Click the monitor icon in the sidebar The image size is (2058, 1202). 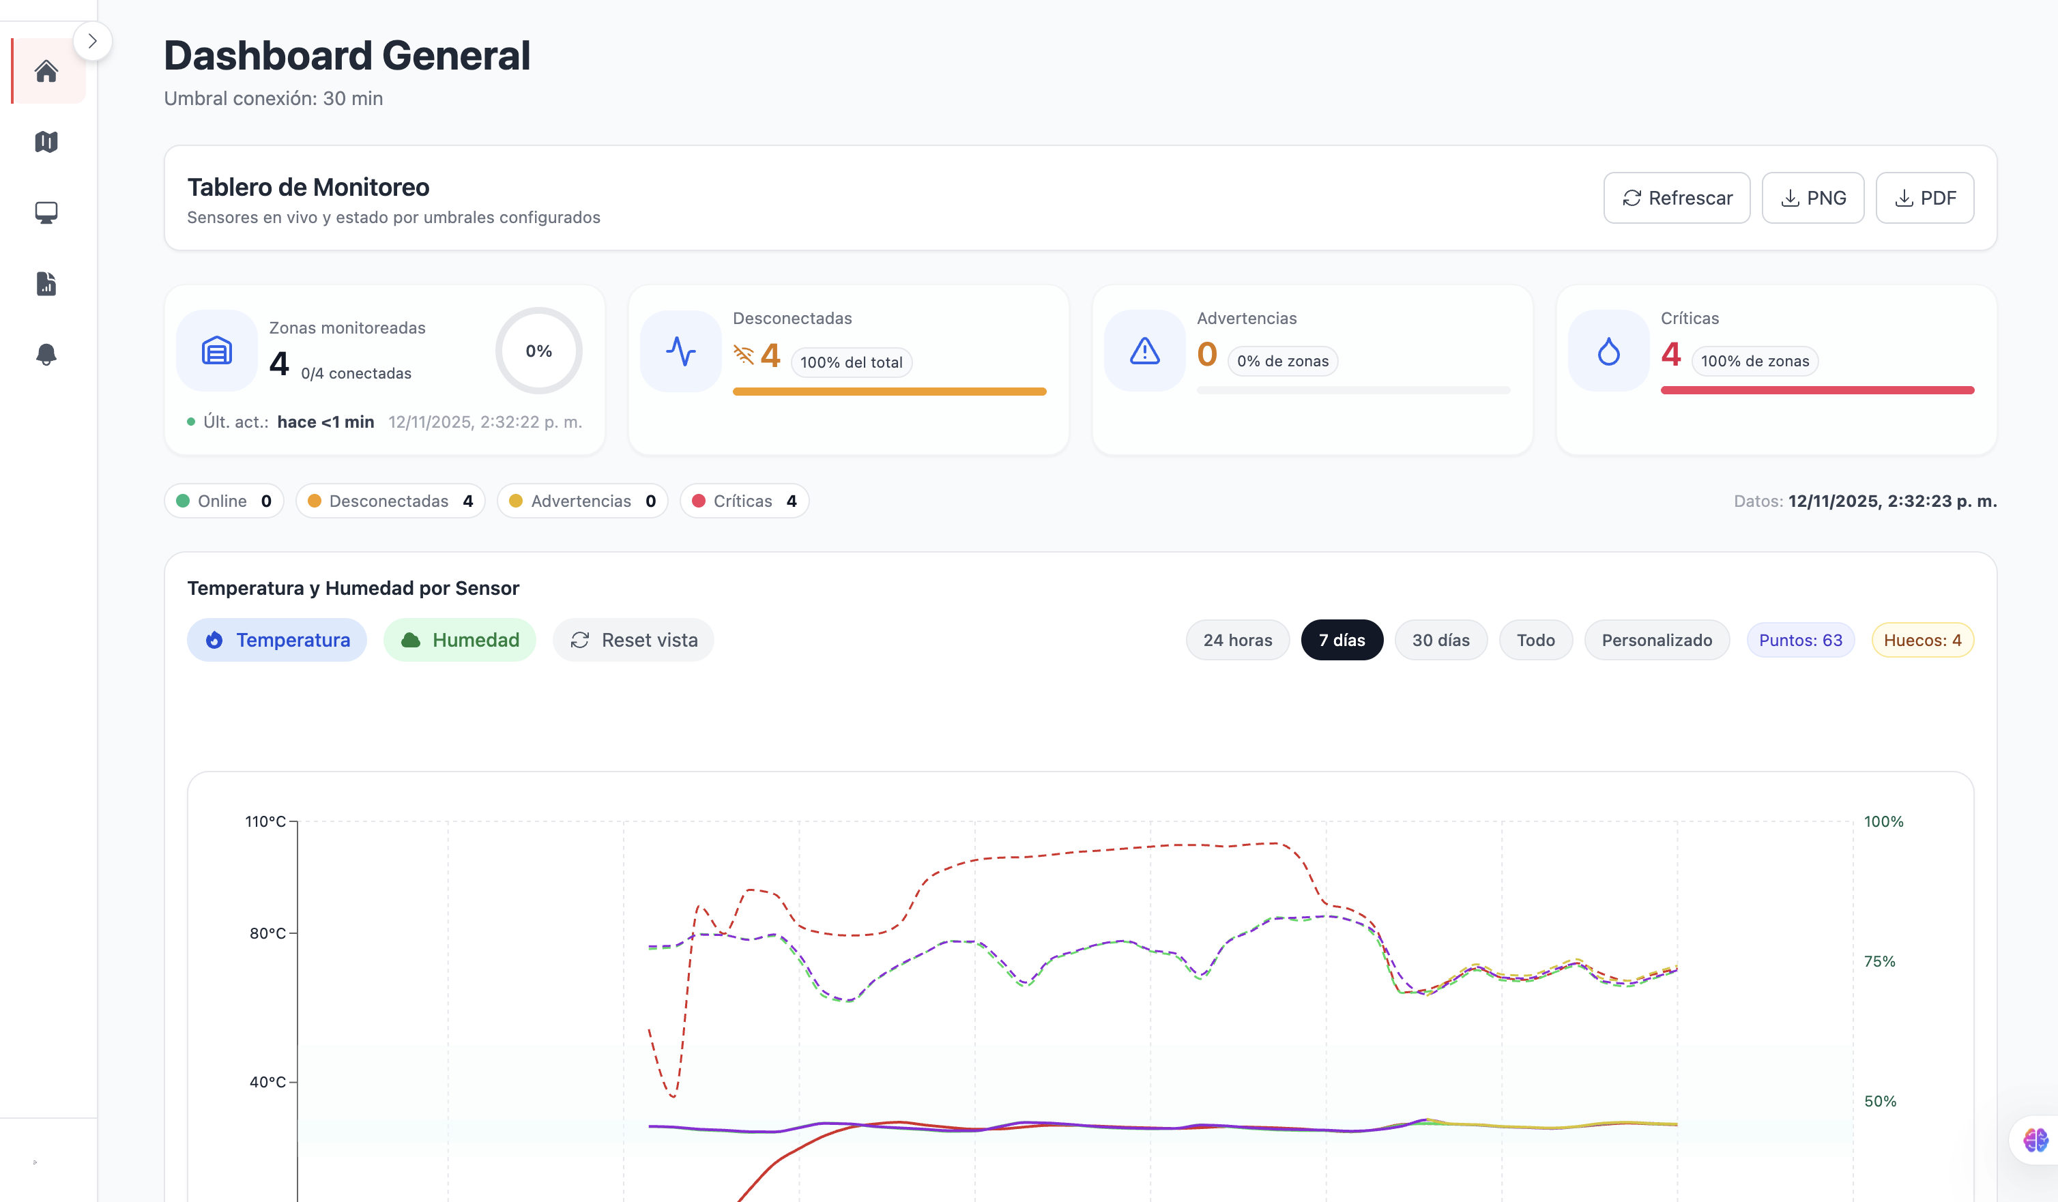pos(46,212)
